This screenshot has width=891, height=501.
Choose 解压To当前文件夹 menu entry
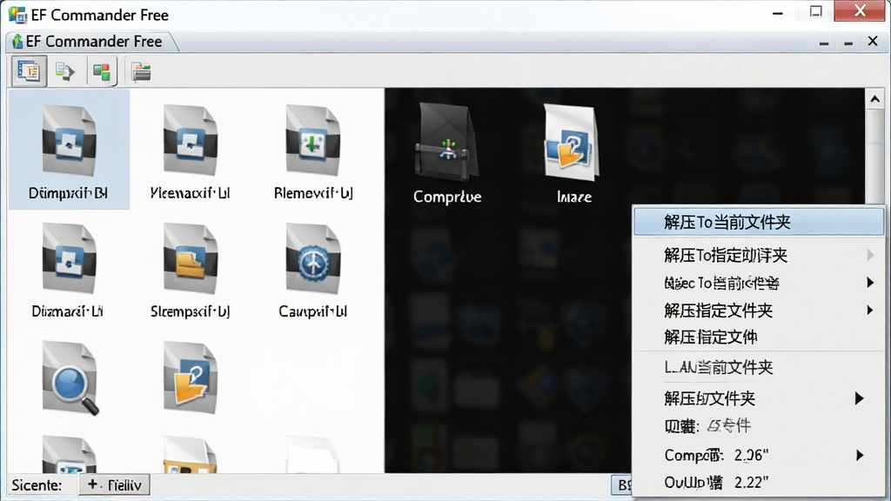(x=759, y=222)
